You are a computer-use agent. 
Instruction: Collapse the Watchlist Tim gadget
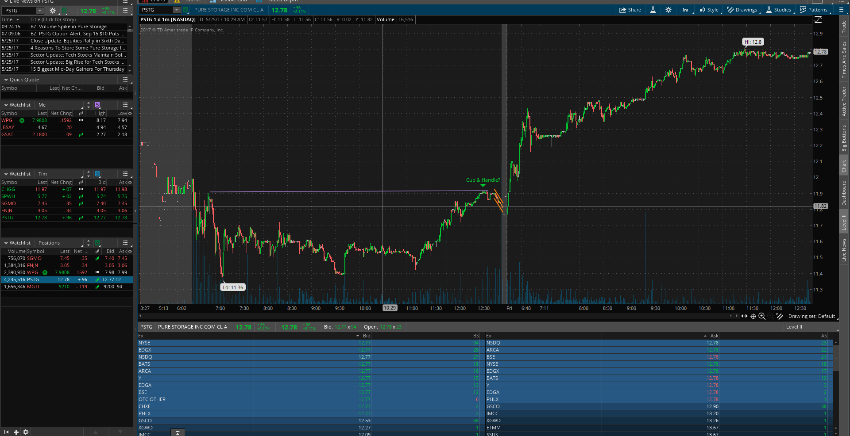(6, 174)
